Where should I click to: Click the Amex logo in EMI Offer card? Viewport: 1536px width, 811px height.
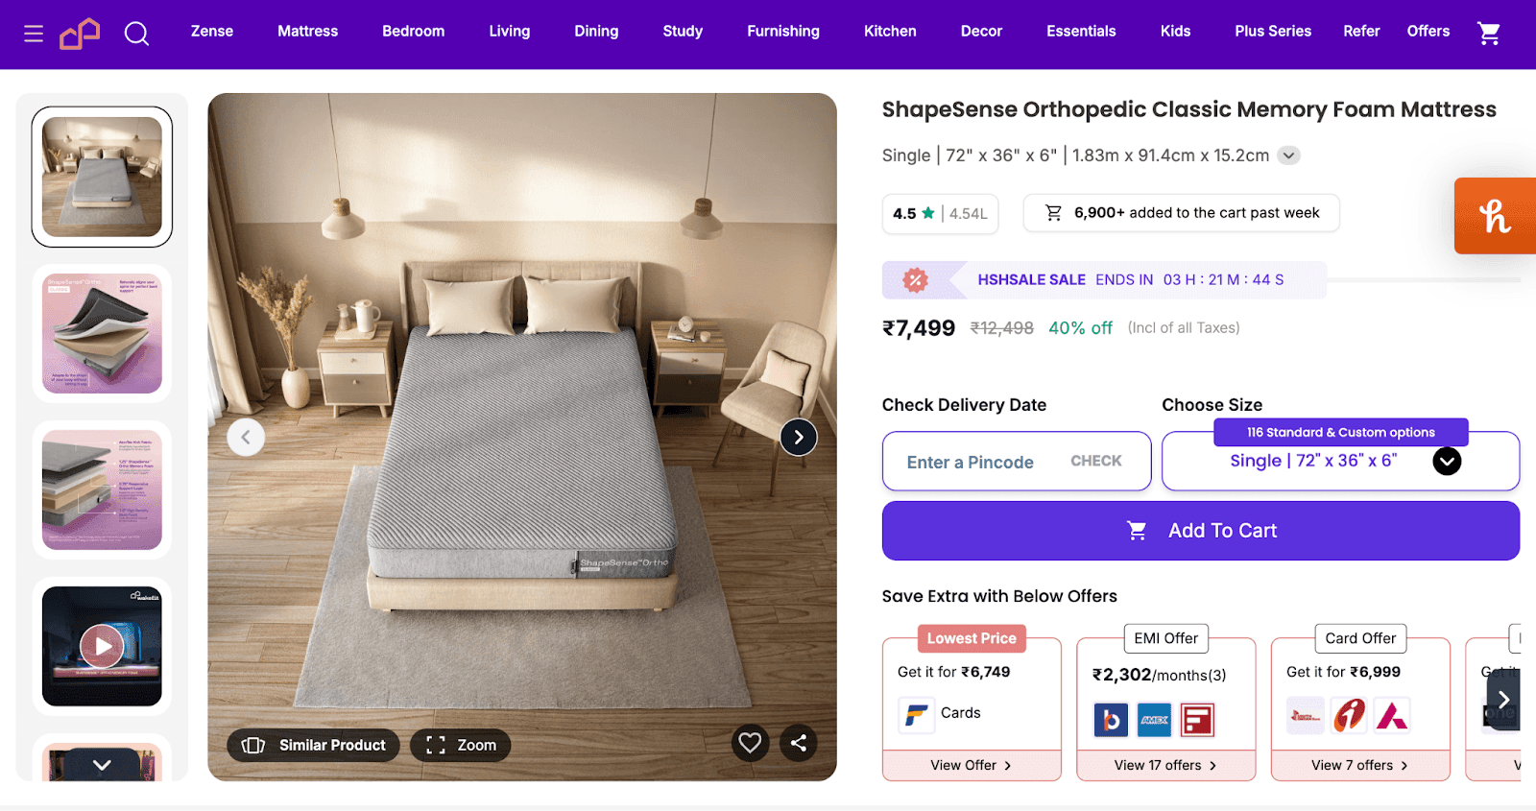[1155, 720]
